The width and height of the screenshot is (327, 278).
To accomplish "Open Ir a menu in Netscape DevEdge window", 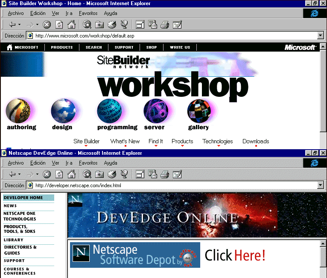I will click(69, 163).
